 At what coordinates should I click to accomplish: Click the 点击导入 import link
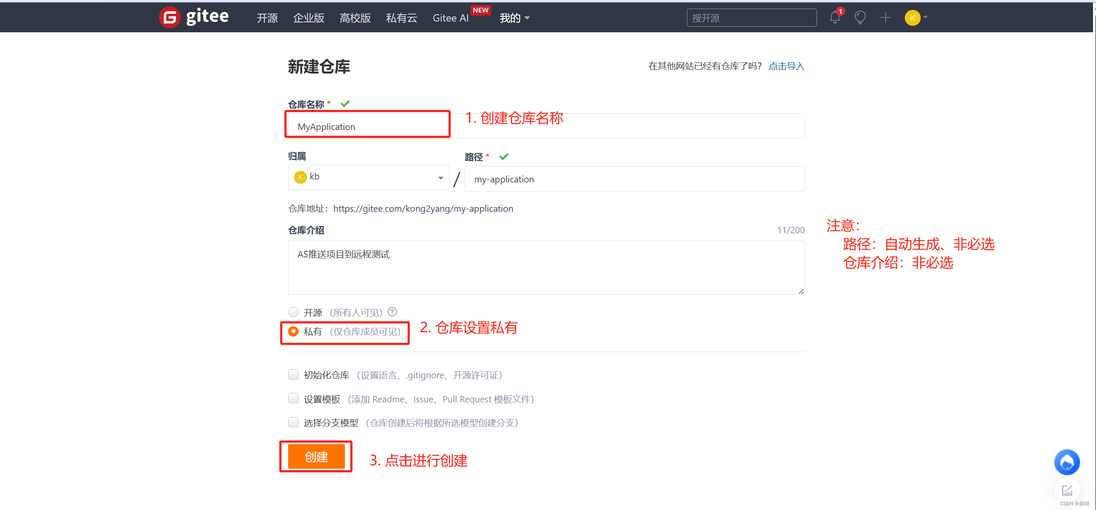pos(786,66)
